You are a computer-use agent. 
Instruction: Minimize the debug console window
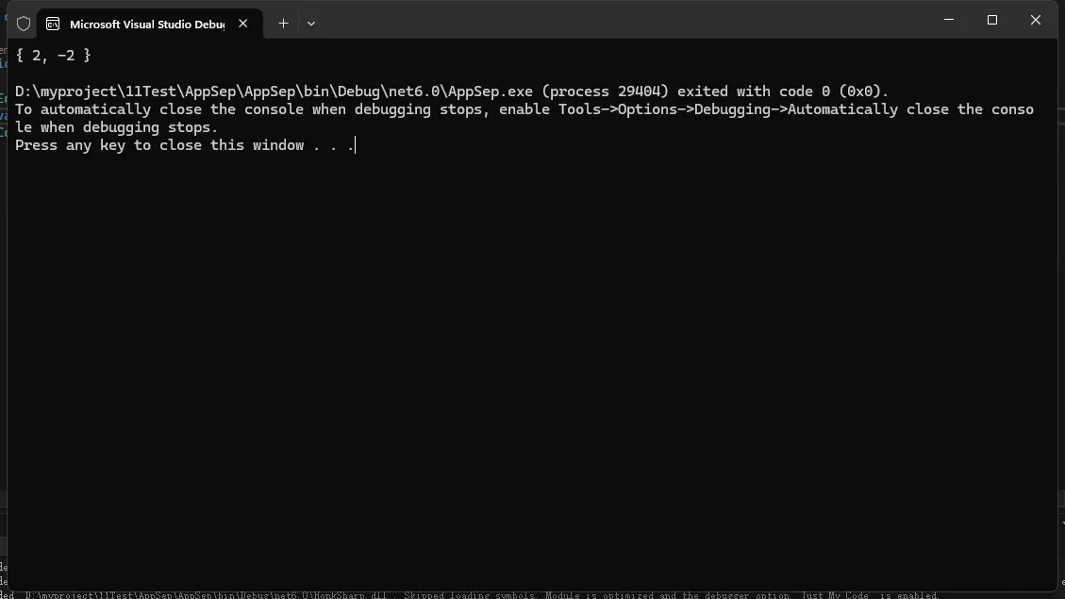[x=949, y=20]
